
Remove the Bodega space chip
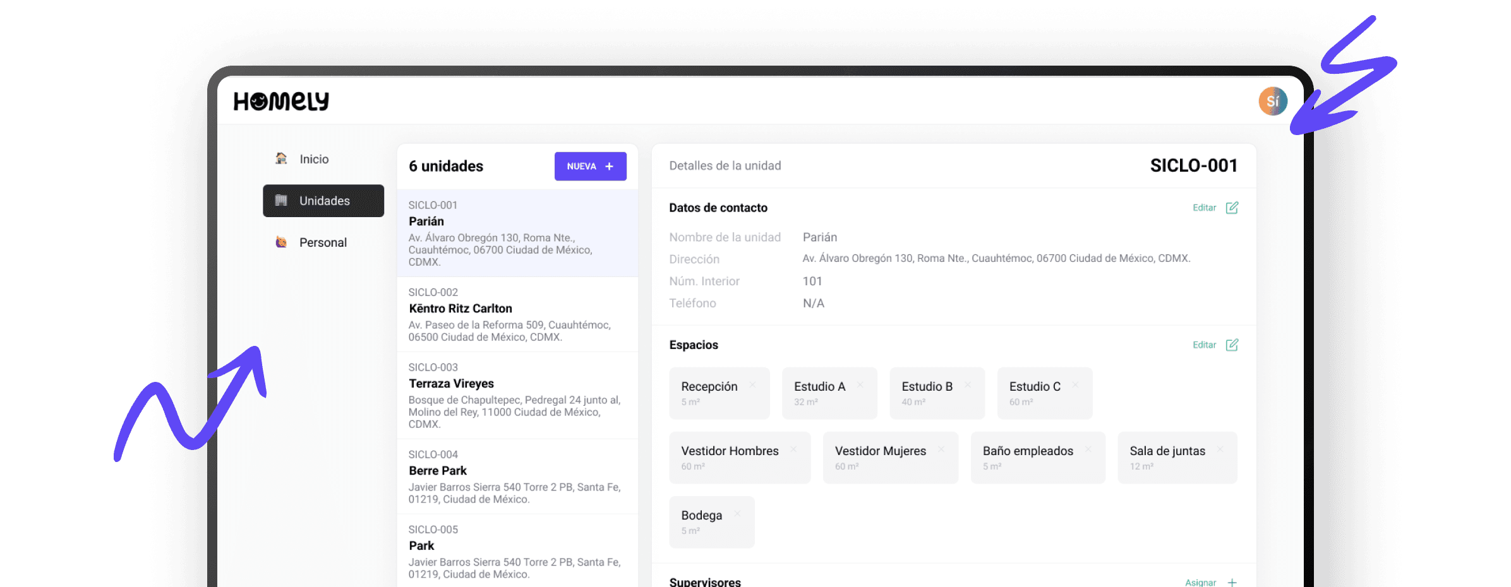pyautogui.click(x=737, y=514)
